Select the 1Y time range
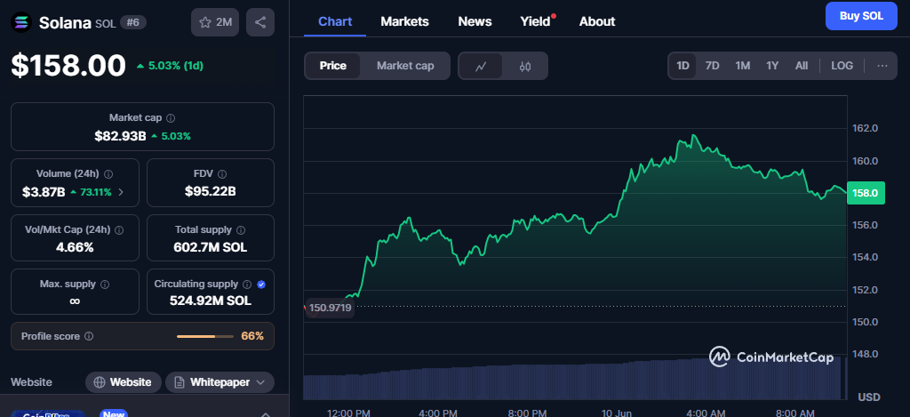 coord(772,66)
